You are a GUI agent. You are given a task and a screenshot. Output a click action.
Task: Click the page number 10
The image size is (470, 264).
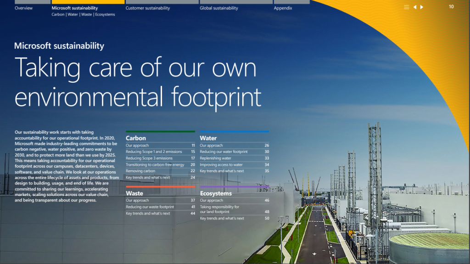(x=451, y=6)
